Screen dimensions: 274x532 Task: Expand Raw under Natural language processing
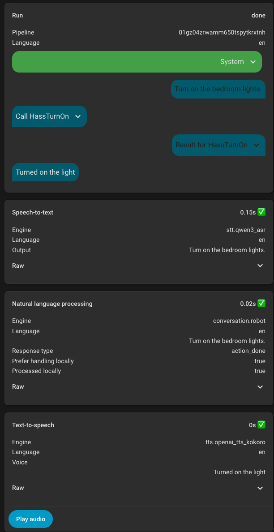point(260,386)
